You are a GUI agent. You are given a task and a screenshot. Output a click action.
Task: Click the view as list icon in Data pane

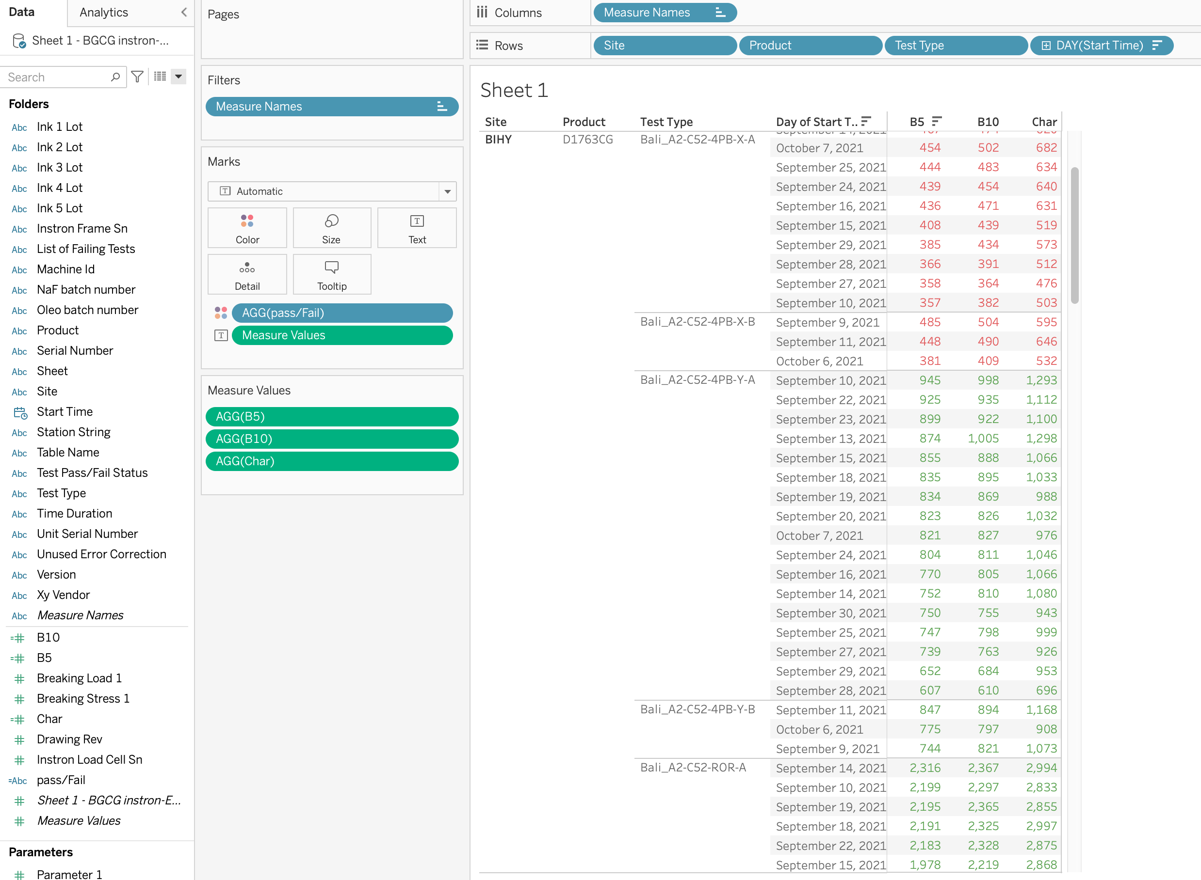click(160, 77)
